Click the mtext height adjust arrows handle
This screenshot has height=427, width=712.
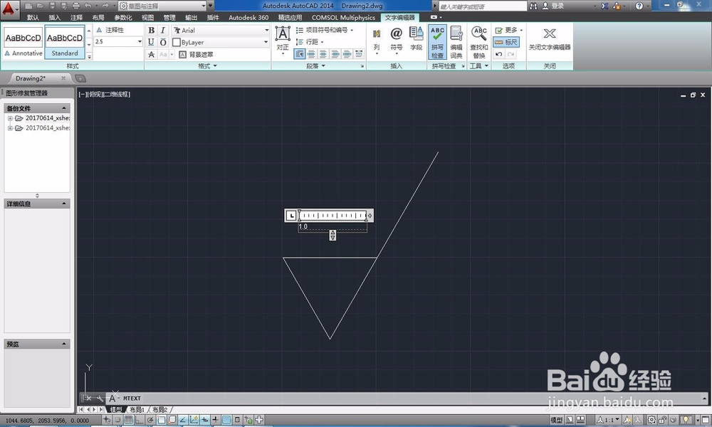[333, 235]
